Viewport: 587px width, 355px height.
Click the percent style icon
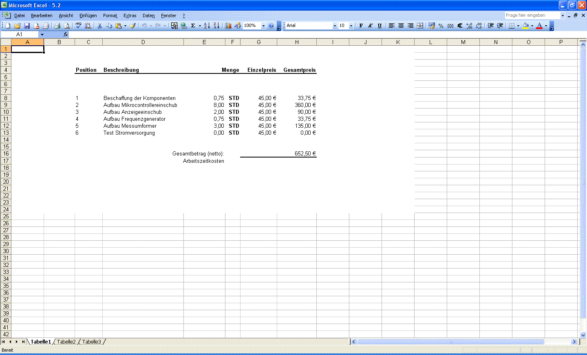441,26
